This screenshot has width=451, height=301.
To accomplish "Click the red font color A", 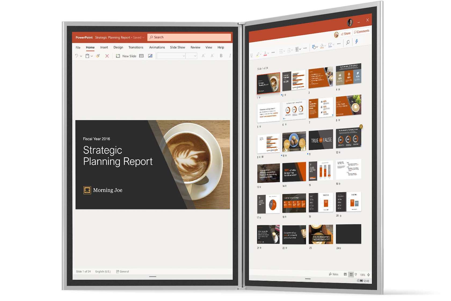I will pos(265,54).
